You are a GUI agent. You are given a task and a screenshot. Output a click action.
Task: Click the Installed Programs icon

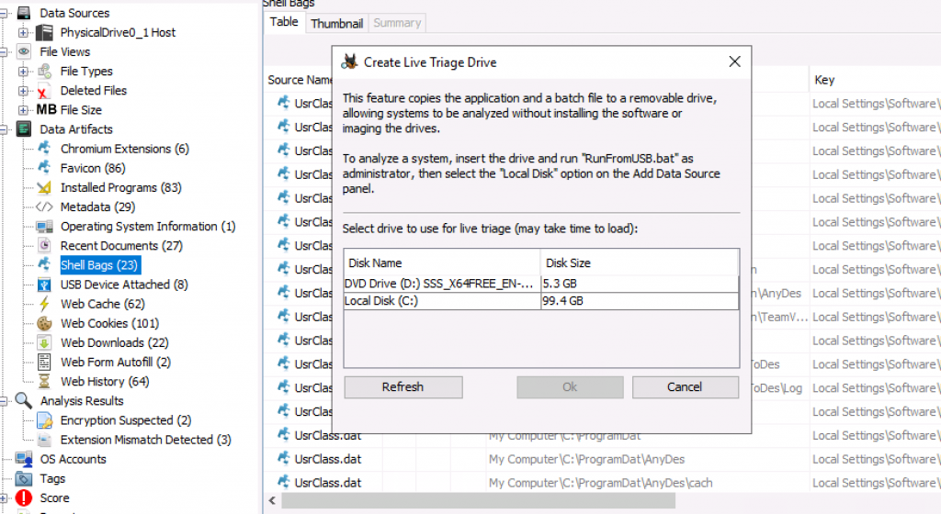[43, 187]
